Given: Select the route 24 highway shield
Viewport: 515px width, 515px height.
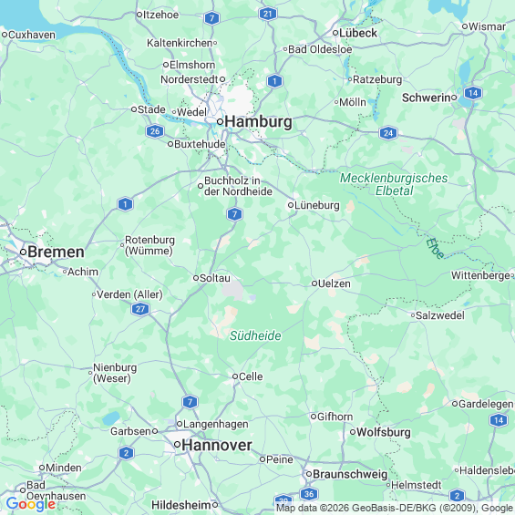Looking at the screenshot, I should coord(388,133).
